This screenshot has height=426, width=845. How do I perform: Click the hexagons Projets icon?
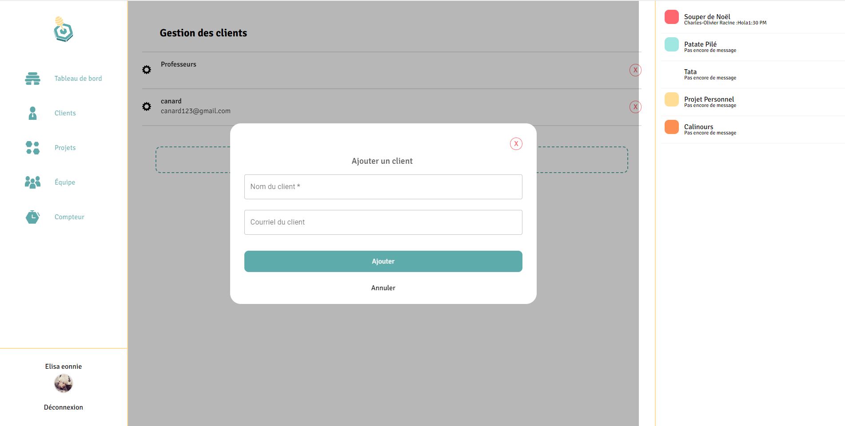click(32, 148)
